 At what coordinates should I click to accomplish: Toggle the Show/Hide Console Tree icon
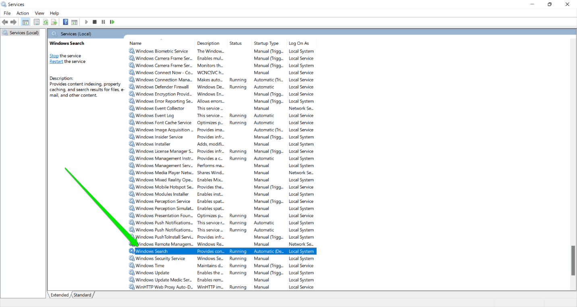(x=25, y=22)
